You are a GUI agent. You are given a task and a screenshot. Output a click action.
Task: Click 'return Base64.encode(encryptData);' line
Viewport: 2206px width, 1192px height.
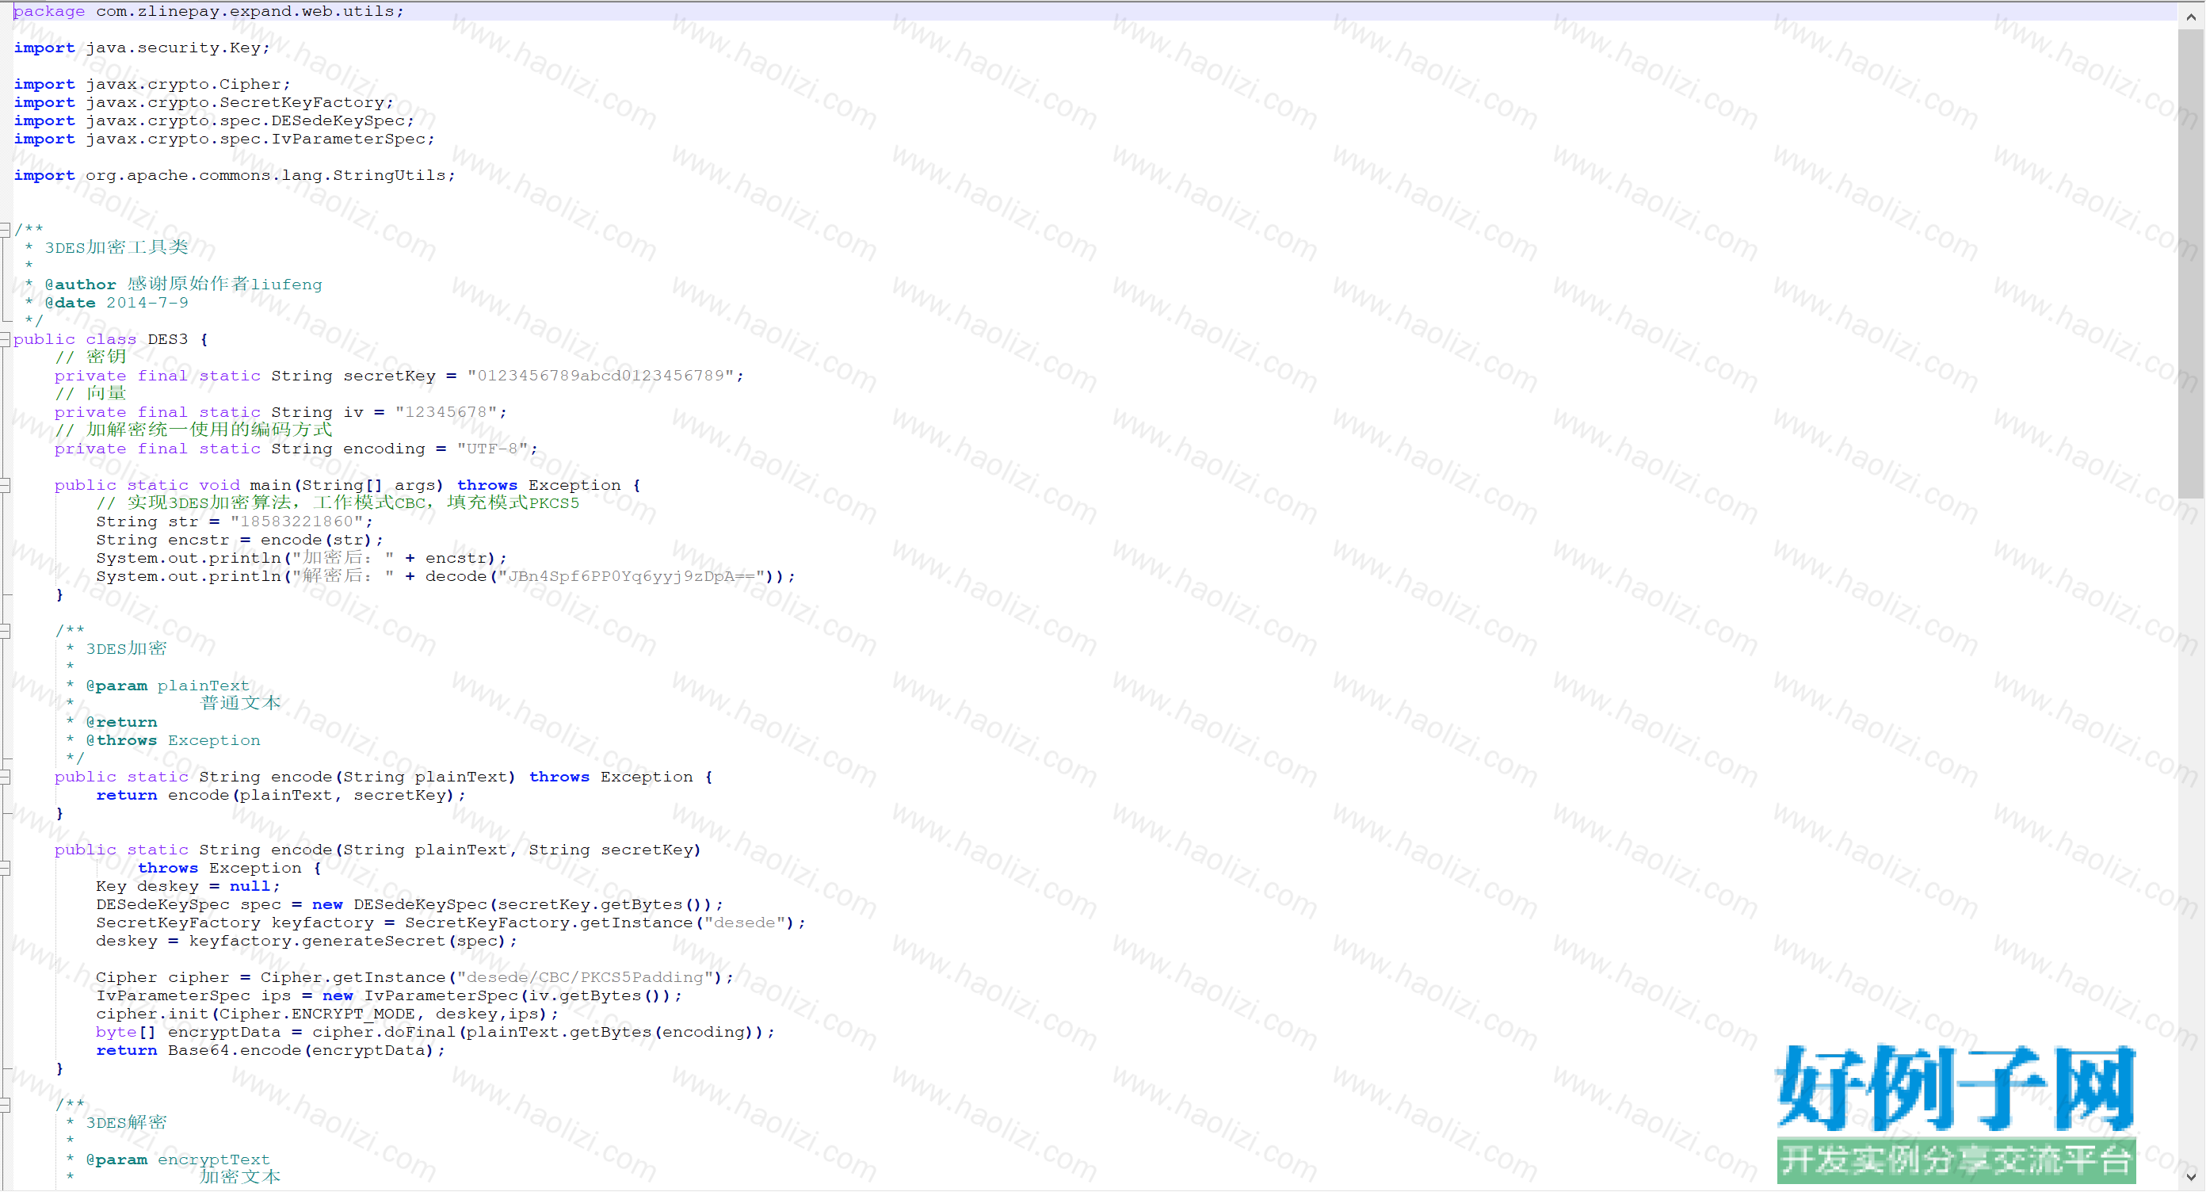pos(271,1051)
